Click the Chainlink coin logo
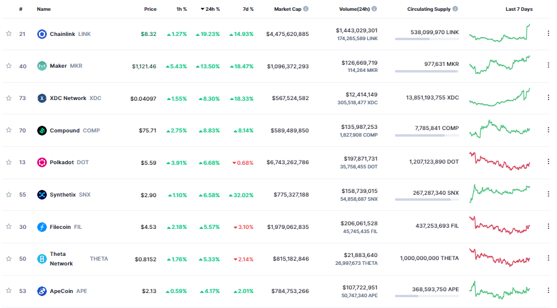The width and height of the screenshot is (557, 308). (x=42, y=34)
